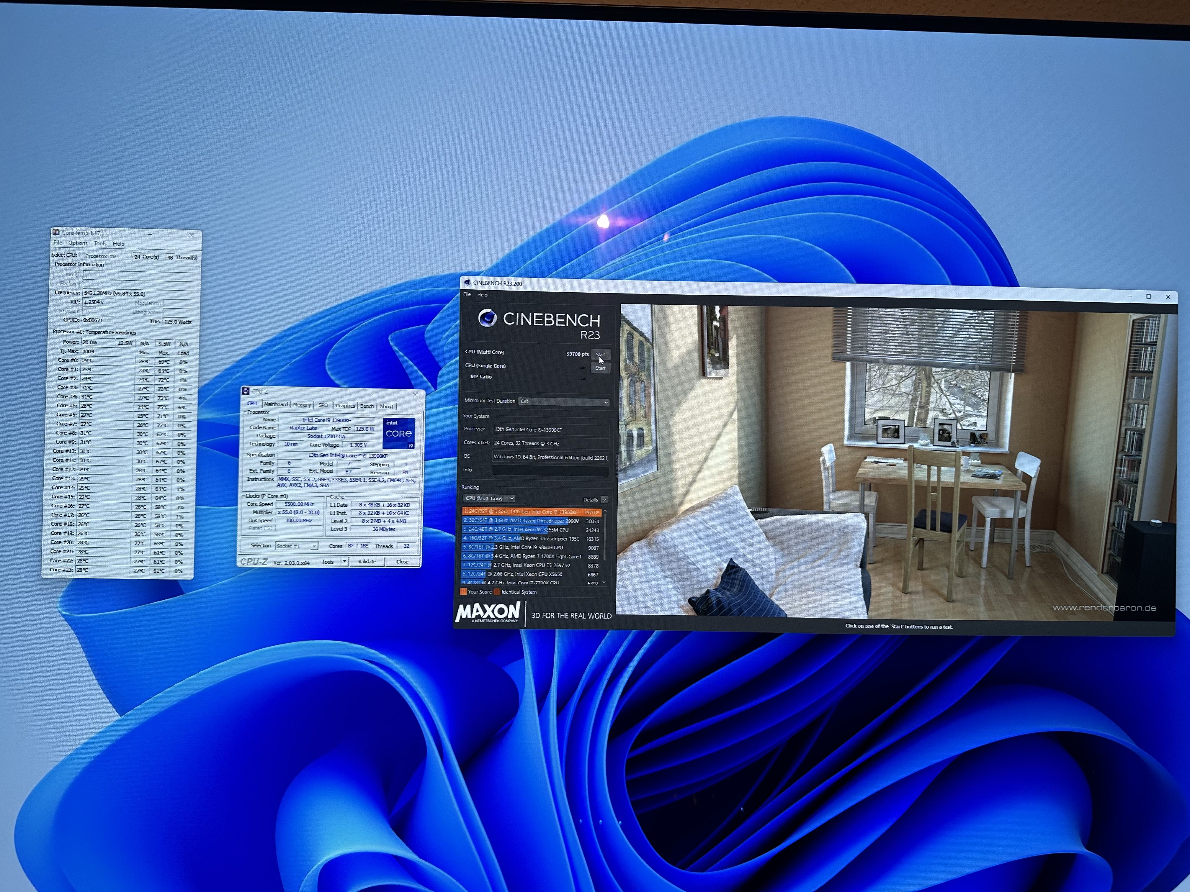The width and height of the screenshot is (1190, 892).
Task: Select ranking row 8 Xeon X5650
Action: click(x=531, y=574)
